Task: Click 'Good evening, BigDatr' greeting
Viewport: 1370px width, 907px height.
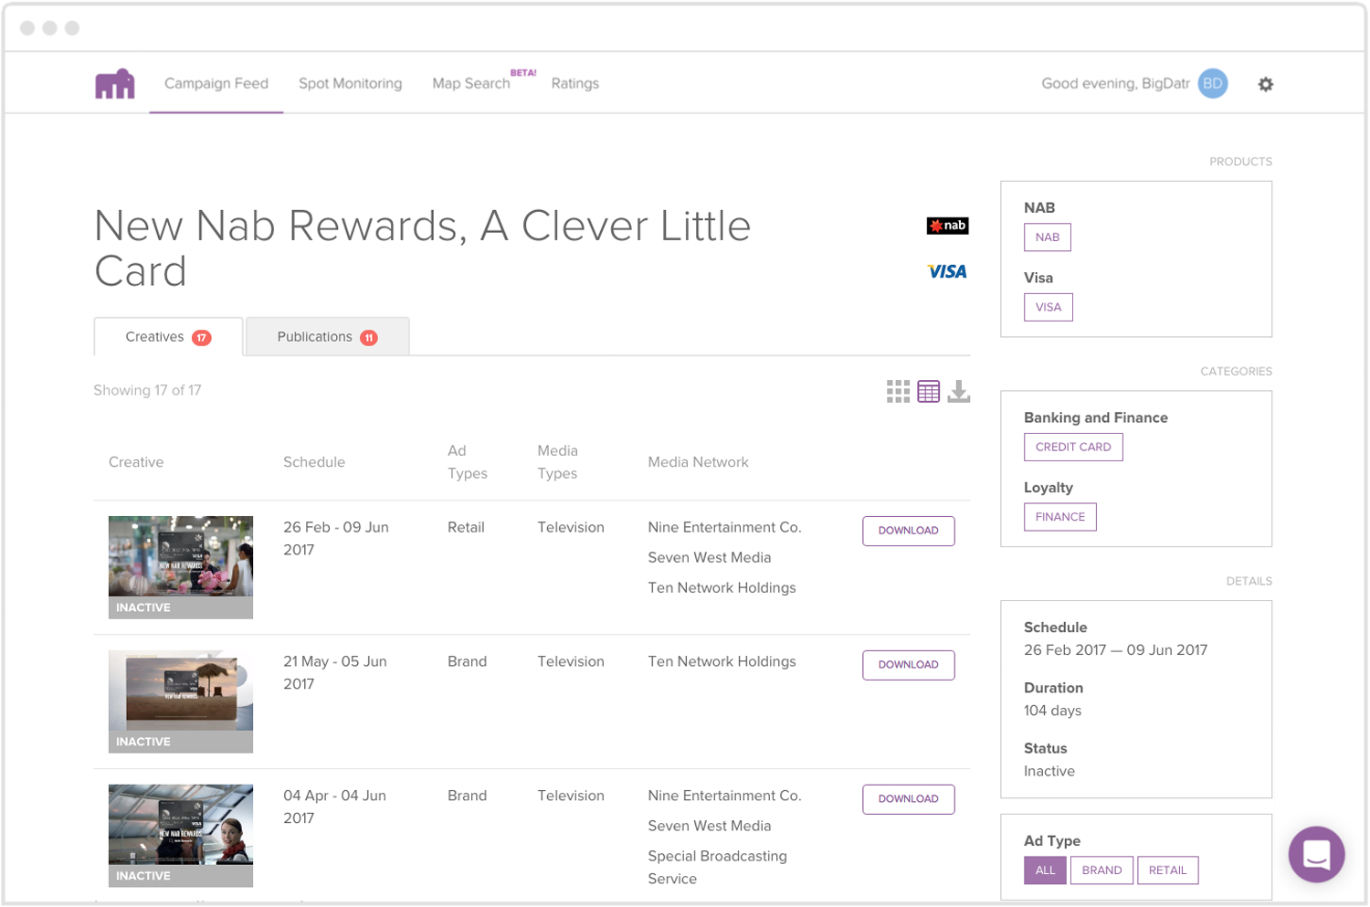Action: click(x=1115, y=83)
